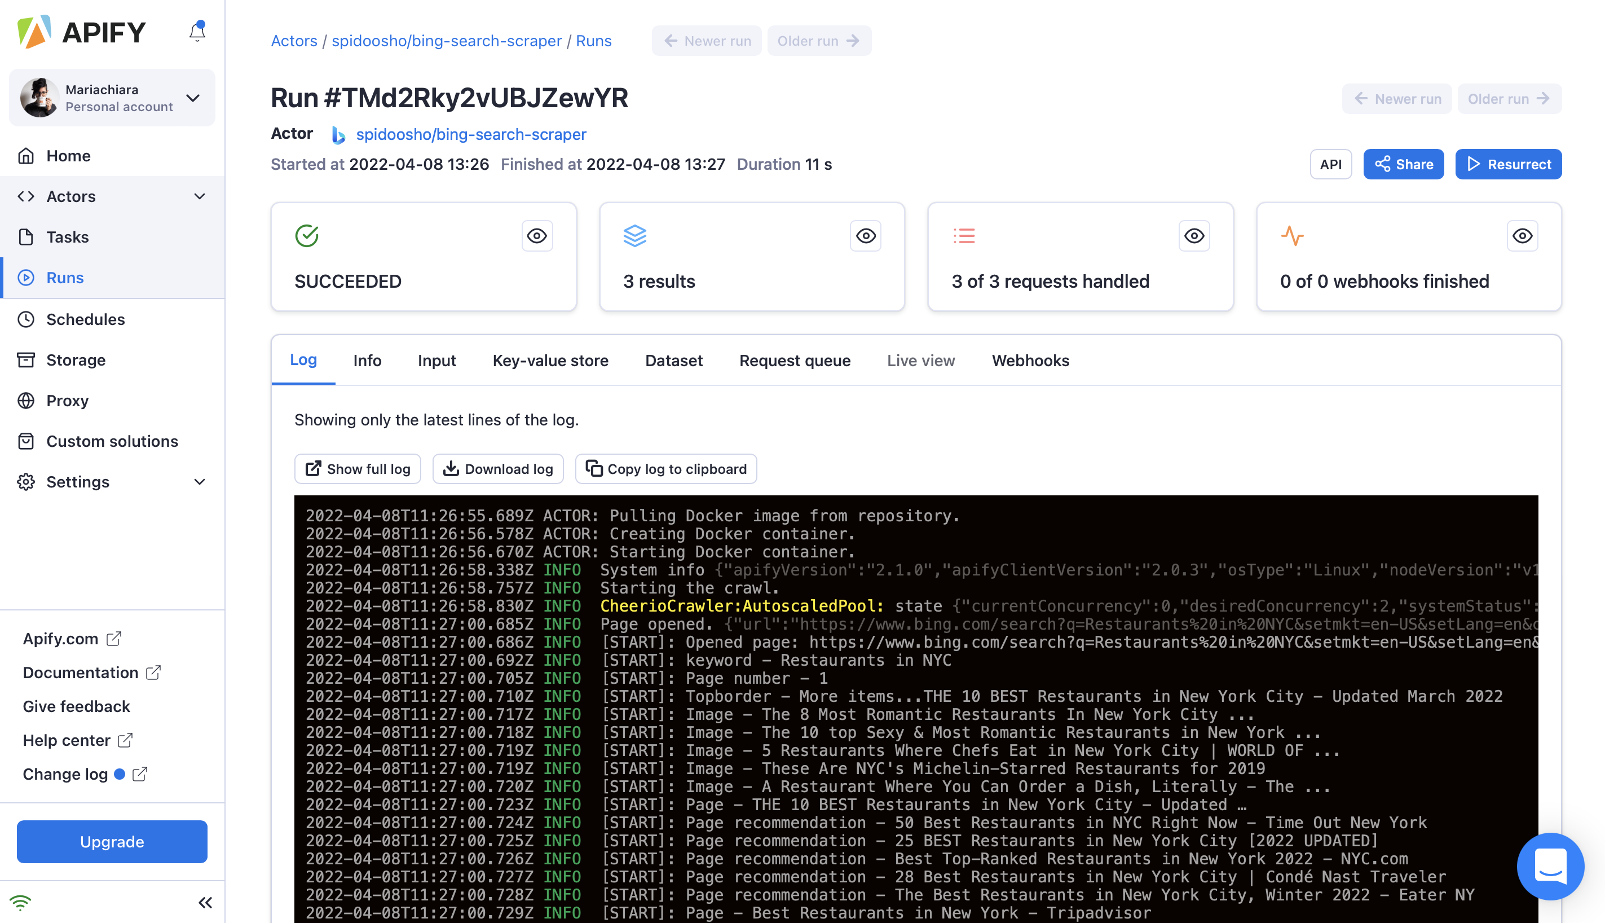Open the chat support bubble
Image resolution: width=1605 pixels, height=923 pixels.
tap(1550, 867)
